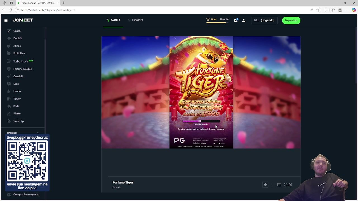Enter fullscreen mode for the game
The image size is (358, 201).
(286, 185)
